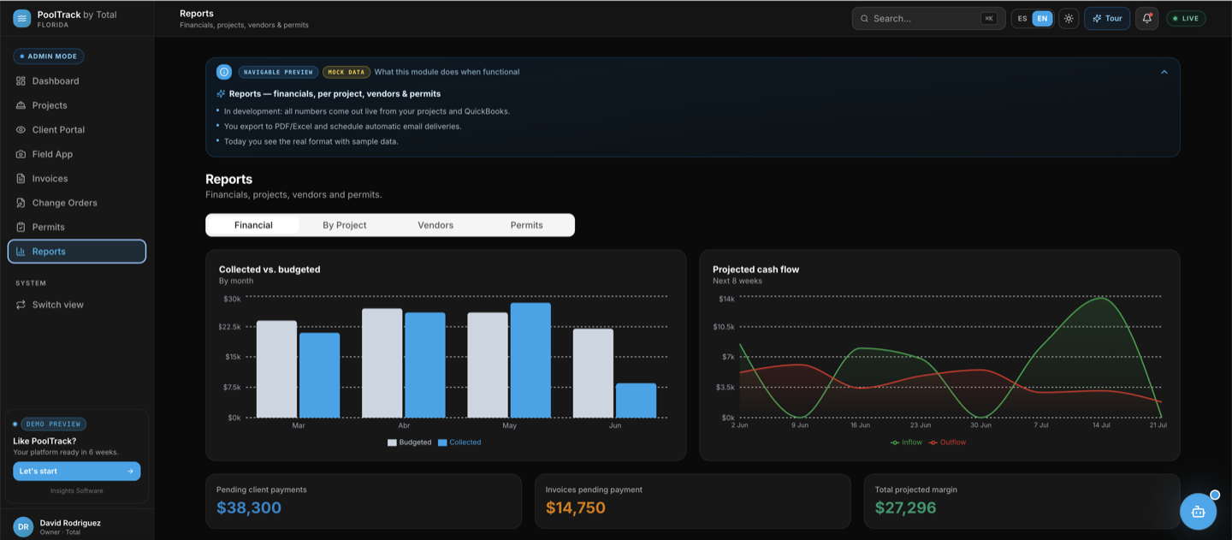Screen dimensions: 1232x540
Task: Open Invoices menu item
Action: click(77, 179)
